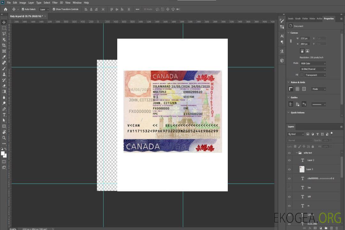
Task: Select the Hand tool
Action: [x=4, y=132]
